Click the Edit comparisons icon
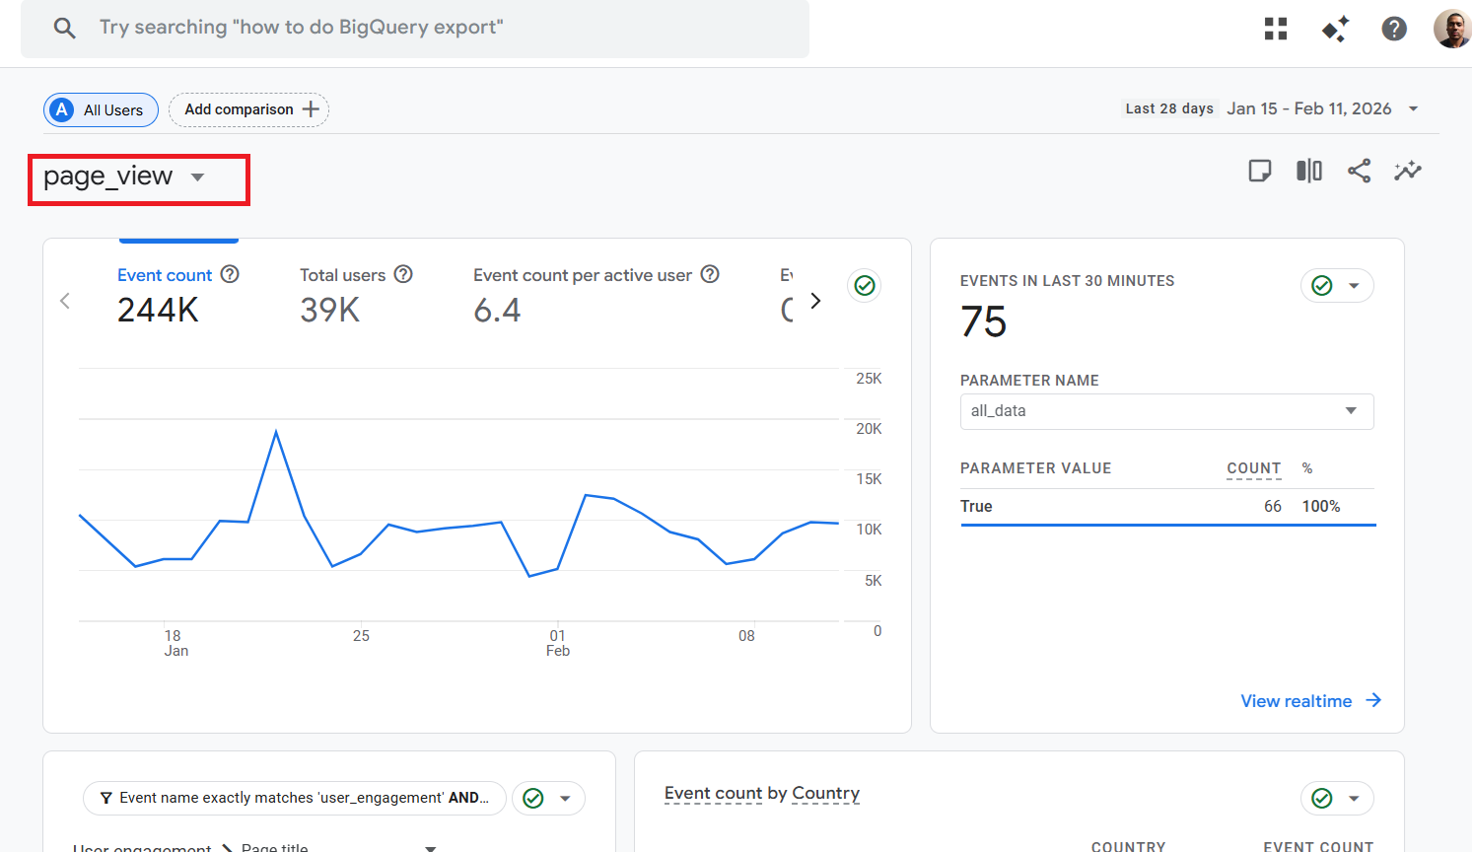The width and height of the screenshot is (1472, 852). click(1308, 171)
